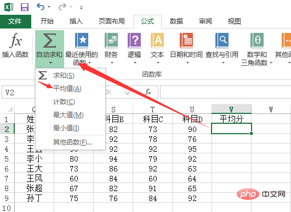Click the formula bar fx insert function icon
This screenshot has height=212, width=291.
point(148,92)
